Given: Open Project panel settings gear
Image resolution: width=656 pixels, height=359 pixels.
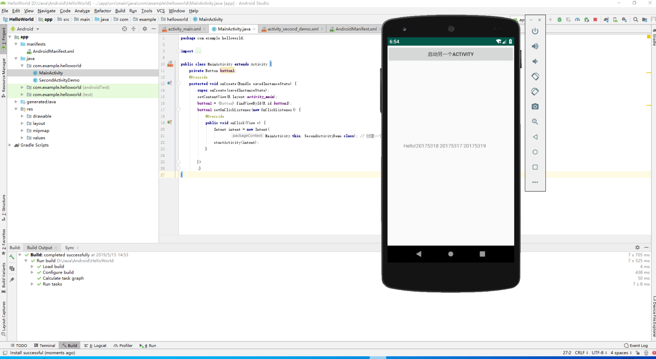Looking at the screenshot, I should click(x=145, y=29).
